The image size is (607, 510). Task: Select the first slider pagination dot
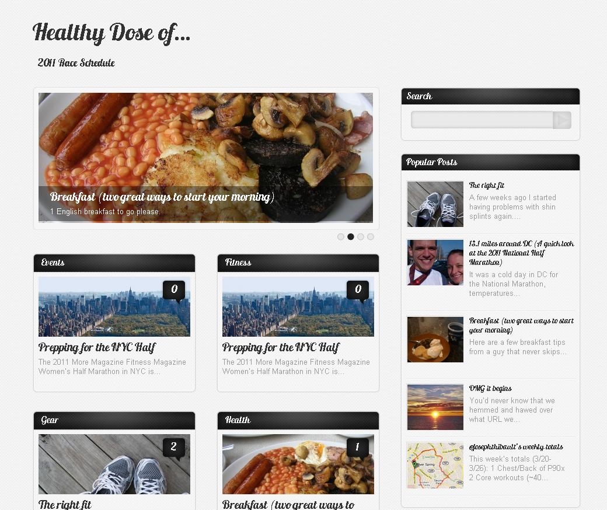(x=341, y=237)
